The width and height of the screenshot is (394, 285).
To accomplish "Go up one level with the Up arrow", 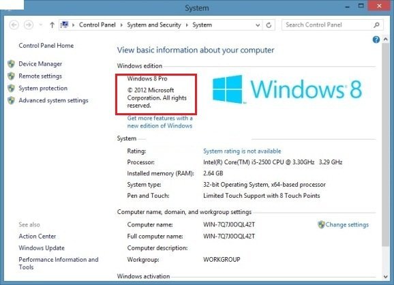I will click(52, 25).
